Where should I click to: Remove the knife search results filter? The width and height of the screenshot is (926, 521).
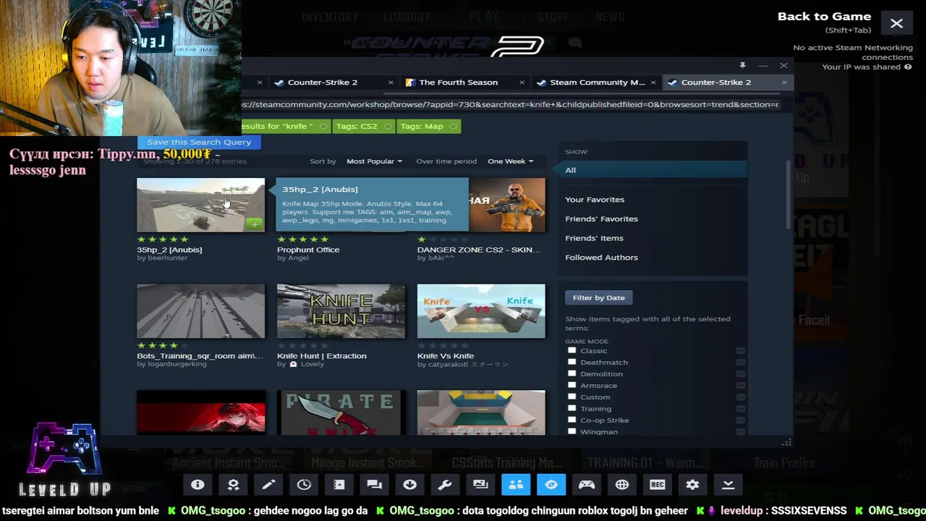[323, 127]
